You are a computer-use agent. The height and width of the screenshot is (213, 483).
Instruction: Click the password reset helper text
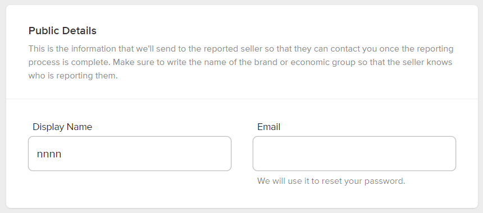[331, 181]
